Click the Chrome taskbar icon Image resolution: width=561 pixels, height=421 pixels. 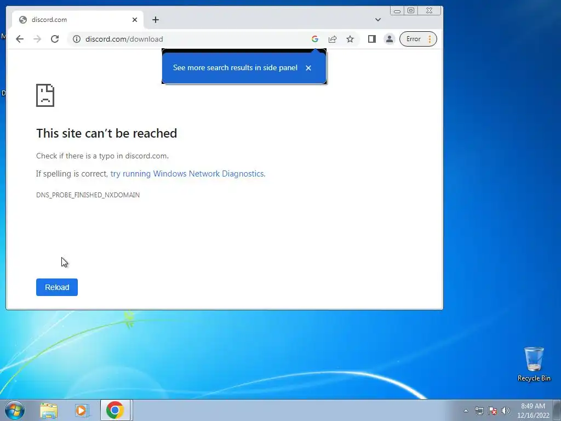pos(115,410)
